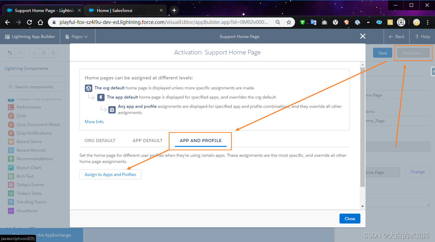Select the Today's Tasks checklist icon

(11, 193)
